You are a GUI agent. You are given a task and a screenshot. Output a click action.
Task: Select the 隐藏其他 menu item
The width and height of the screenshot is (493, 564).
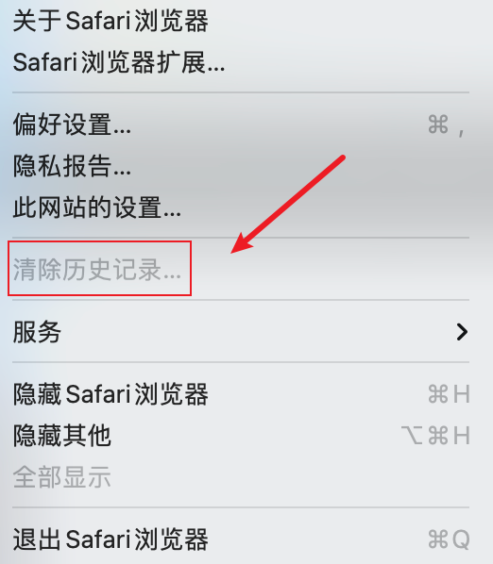241,435
